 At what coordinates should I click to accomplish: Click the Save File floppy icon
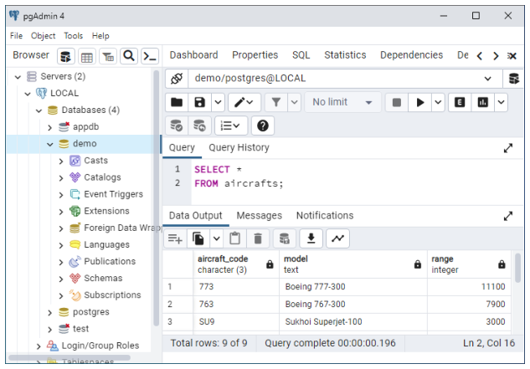[199, 102]
